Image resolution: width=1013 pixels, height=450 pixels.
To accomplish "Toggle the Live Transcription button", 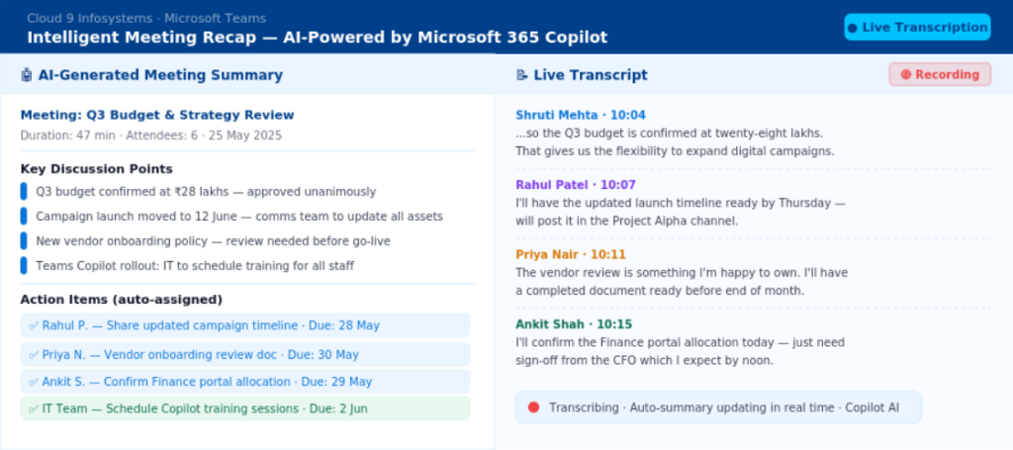I will 917,27.
